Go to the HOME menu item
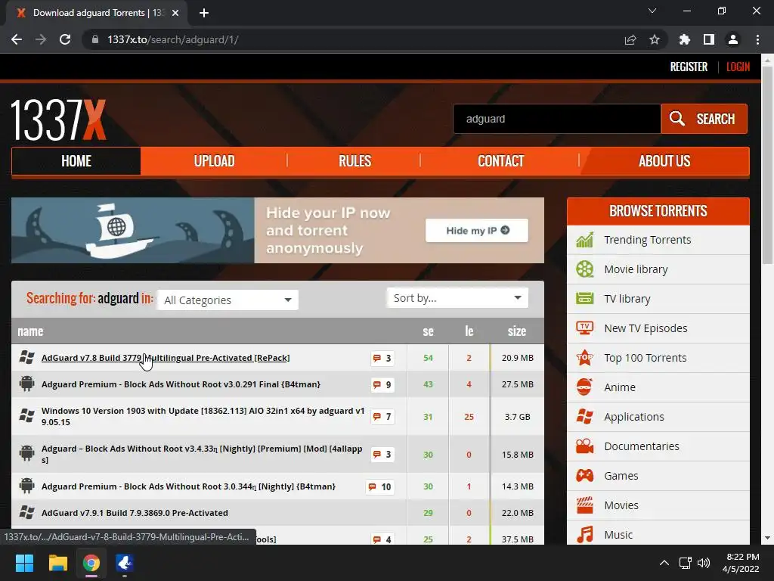 click(x=76, y=161)
